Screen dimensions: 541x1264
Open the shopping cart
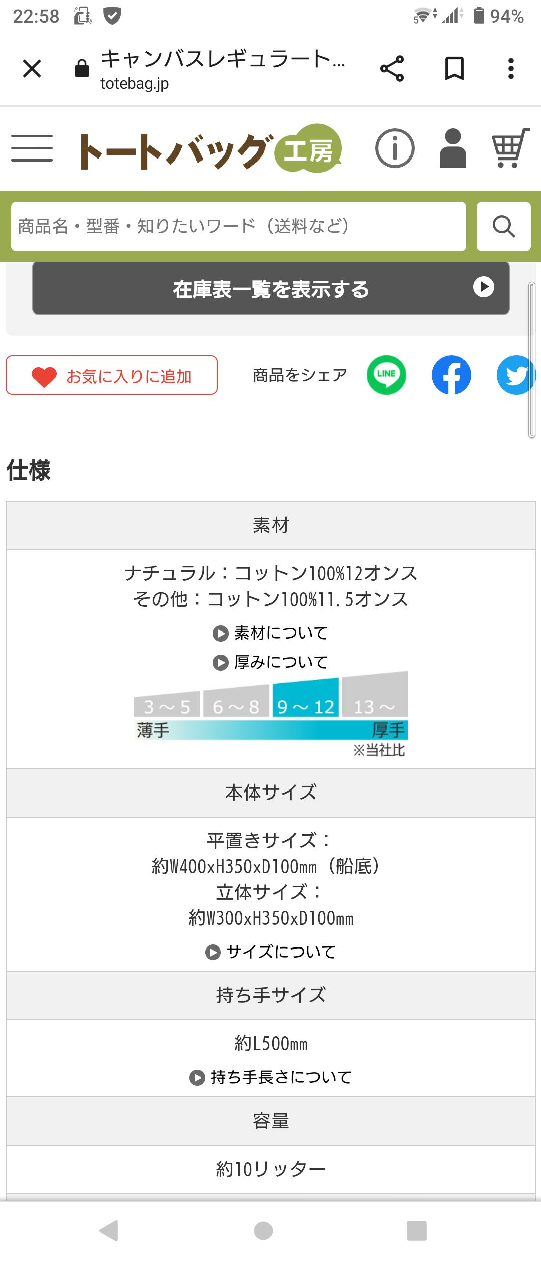coord(510,148)
